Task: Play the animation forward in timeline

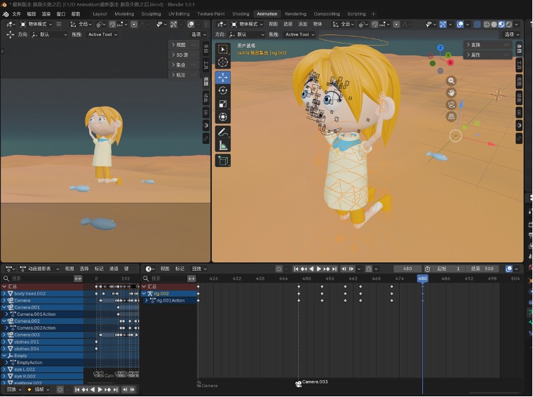Action: [319, 269]
